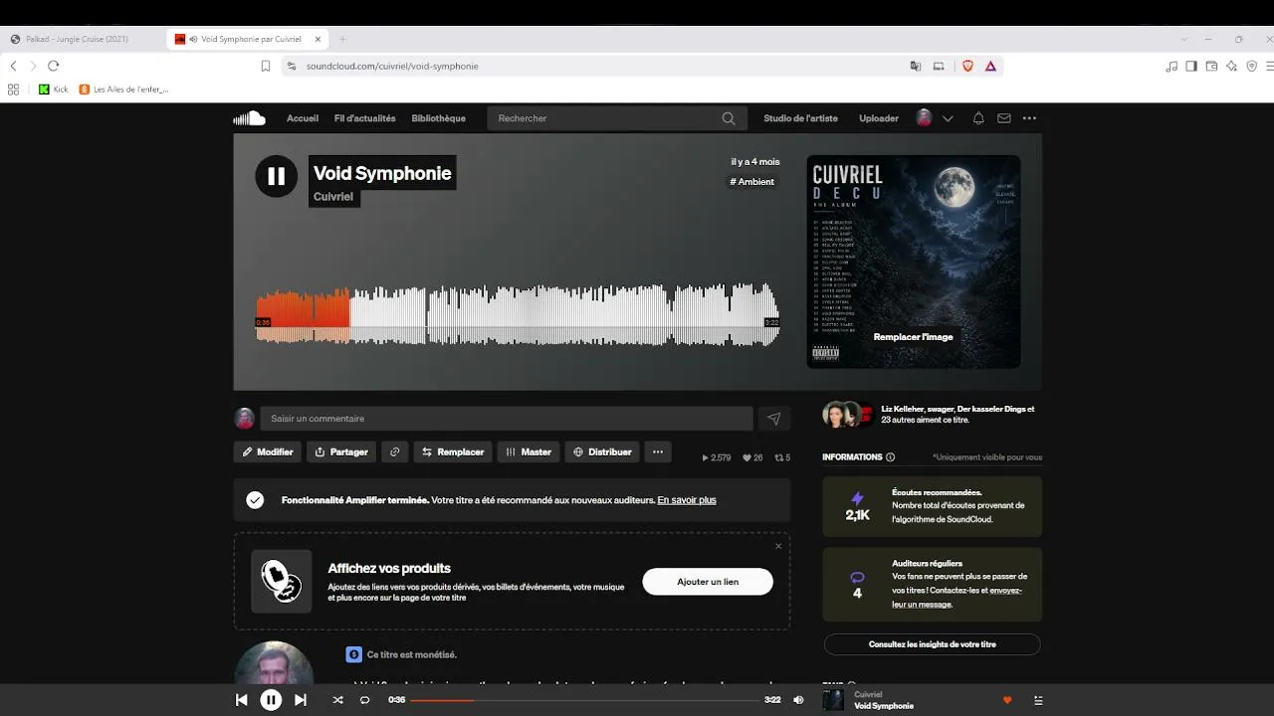Open the likers avatars beside Liz Kelleher
The width and height of the screenshot is (1274, 716).
[848, 415]
